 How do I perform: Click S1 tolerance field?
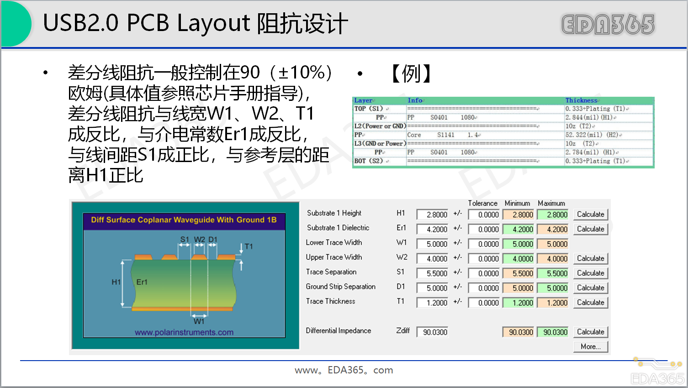pos(484,273)
